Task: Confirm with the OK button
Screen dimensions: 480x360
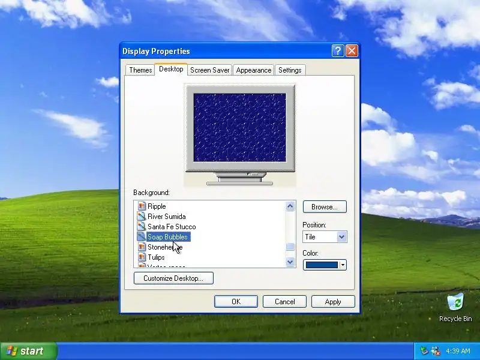Action: (x=236, y=302)
